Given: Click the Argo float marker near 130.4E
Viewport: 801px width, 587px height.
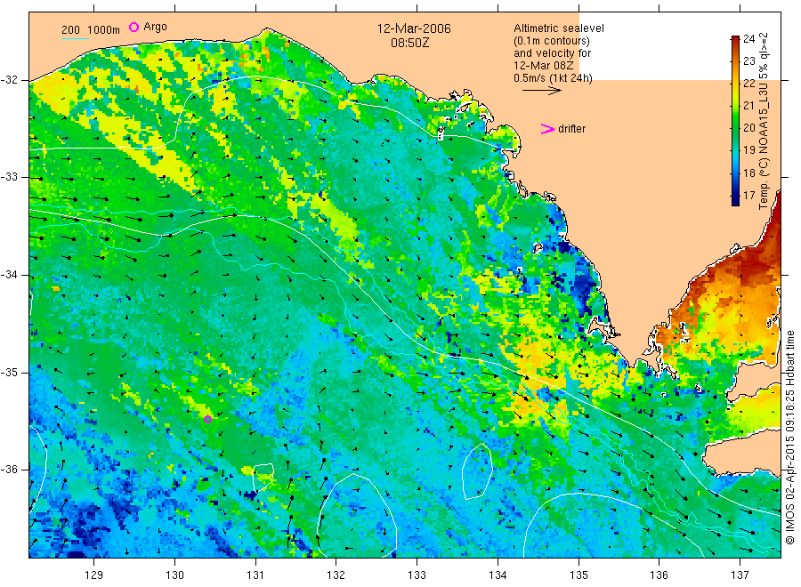Looking at the screenshot, I should coord(208,420).
